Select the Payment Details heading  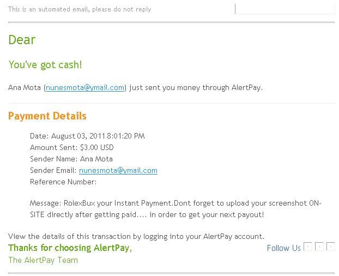(x=47, y=116)
